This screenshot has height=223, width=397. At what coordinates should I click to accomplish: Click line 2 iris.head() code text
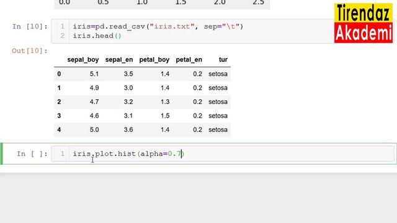point(97,36)
